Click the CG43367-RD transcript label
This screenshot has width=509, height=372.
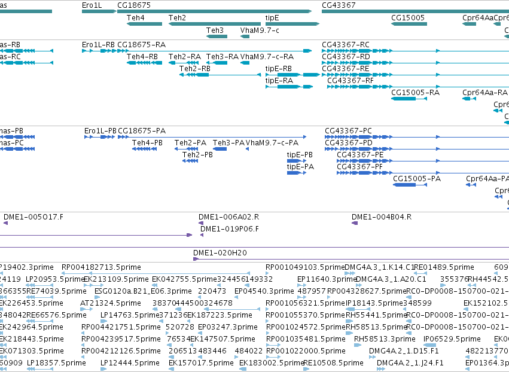pyautogui.click(x=346, y=57)
